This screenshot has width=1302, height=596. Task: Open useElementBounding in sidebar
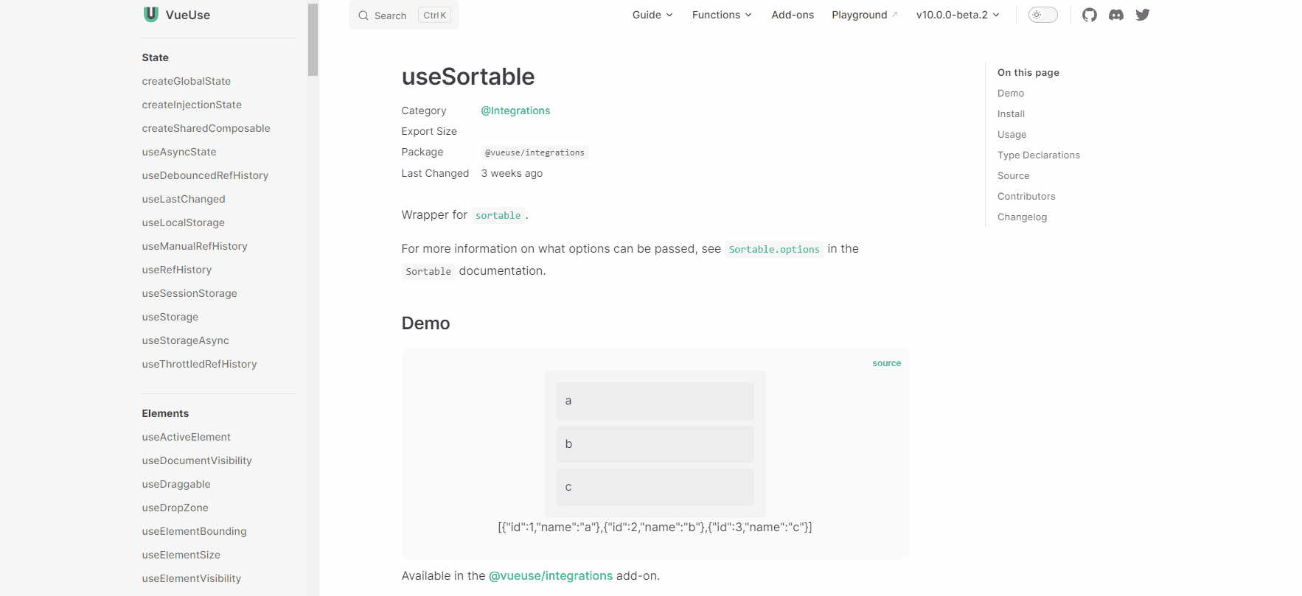click(195, 531)
